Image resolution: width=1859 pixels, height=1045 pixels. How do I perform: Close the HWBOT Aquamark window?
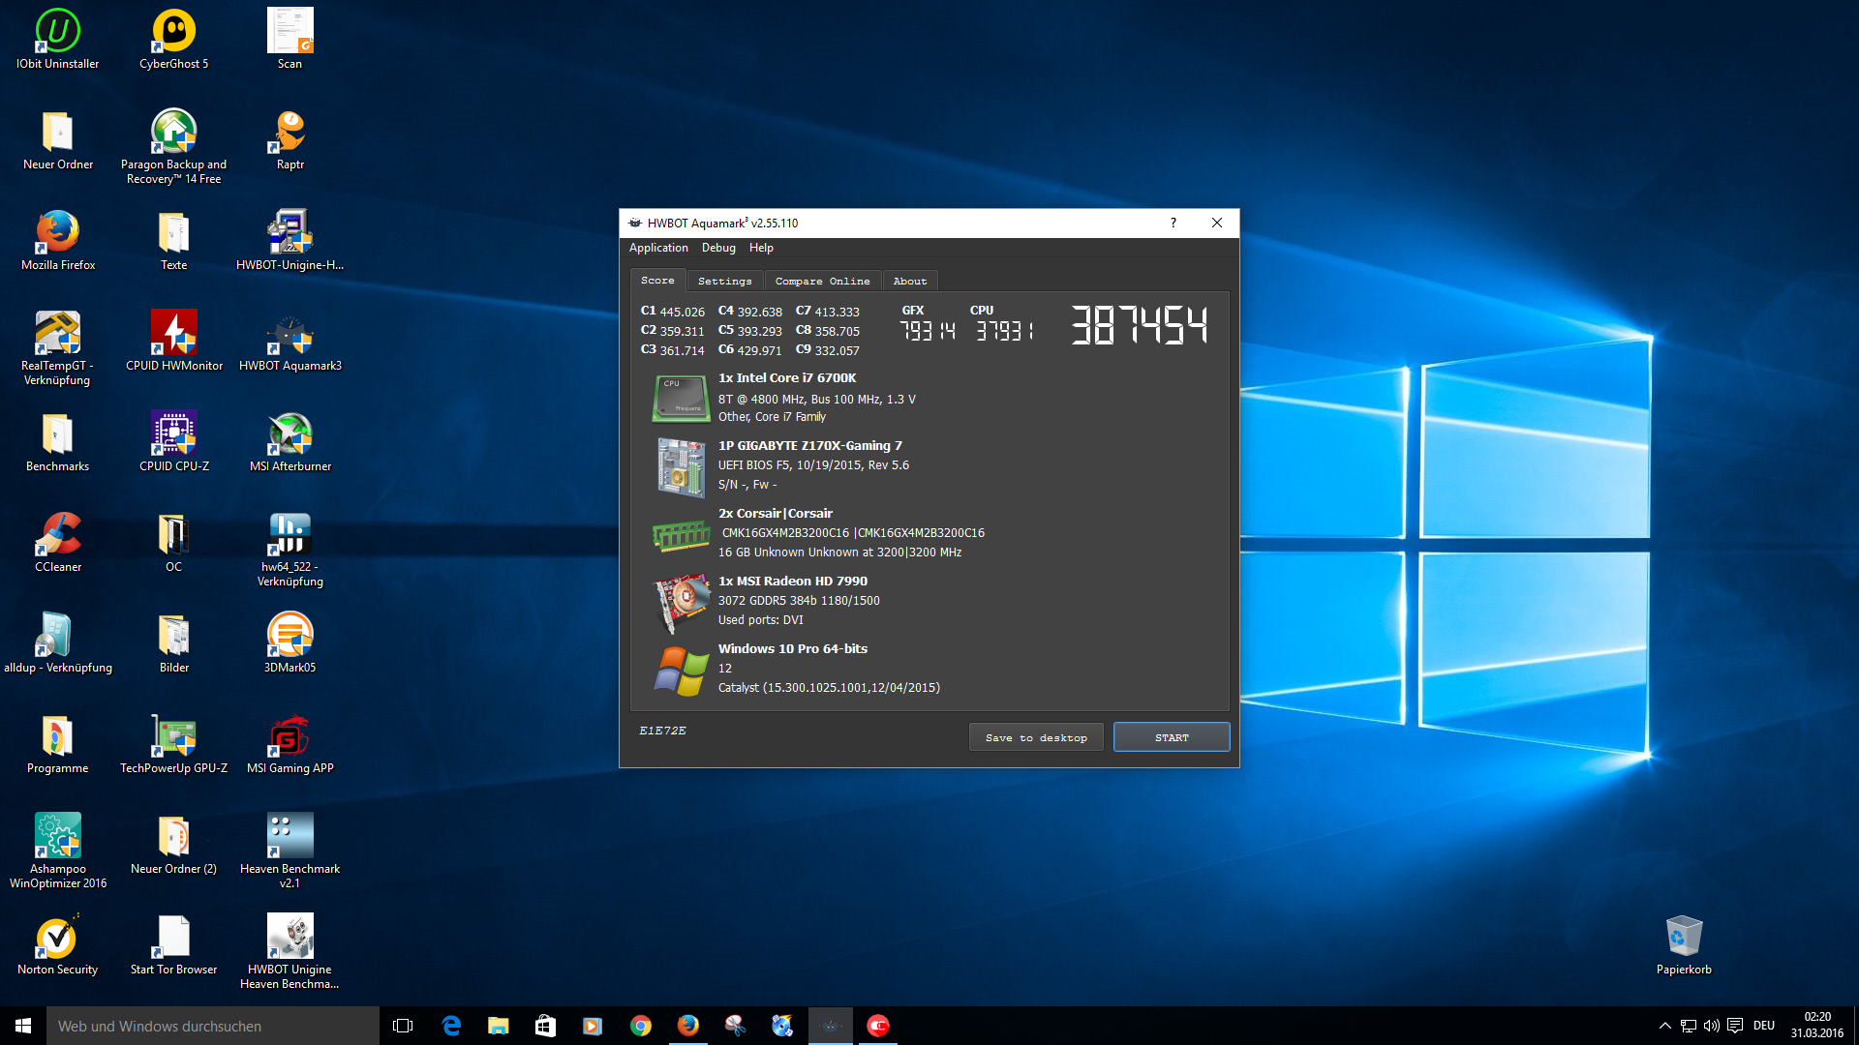pyautogui.click(x=1217, y=223)
